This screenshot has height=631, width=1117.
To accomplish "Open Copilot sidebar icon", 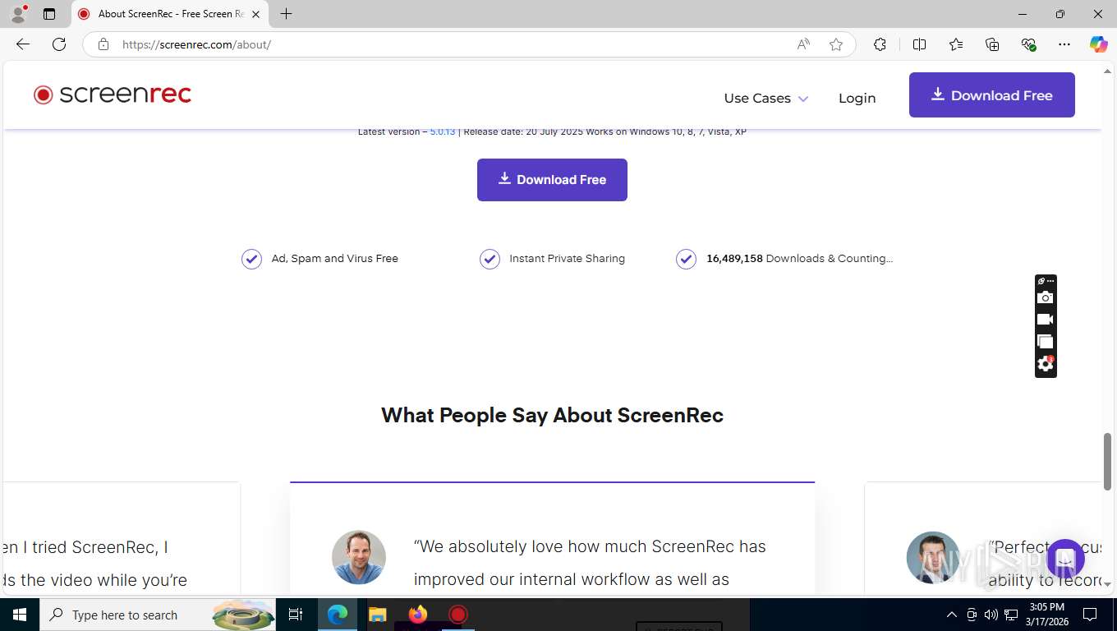I will coord(1098,44).
